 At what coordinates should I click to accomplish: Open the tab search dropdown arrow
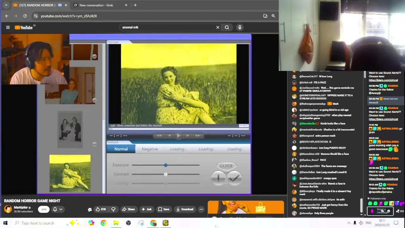pyautogui.click(x=6, y=5)
